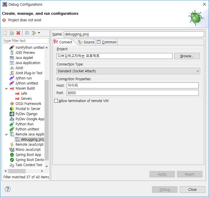Click the Duplicate launch configuration icon
Image resolution: width=209 pixels, height=197 pixels.
point(12,33)
